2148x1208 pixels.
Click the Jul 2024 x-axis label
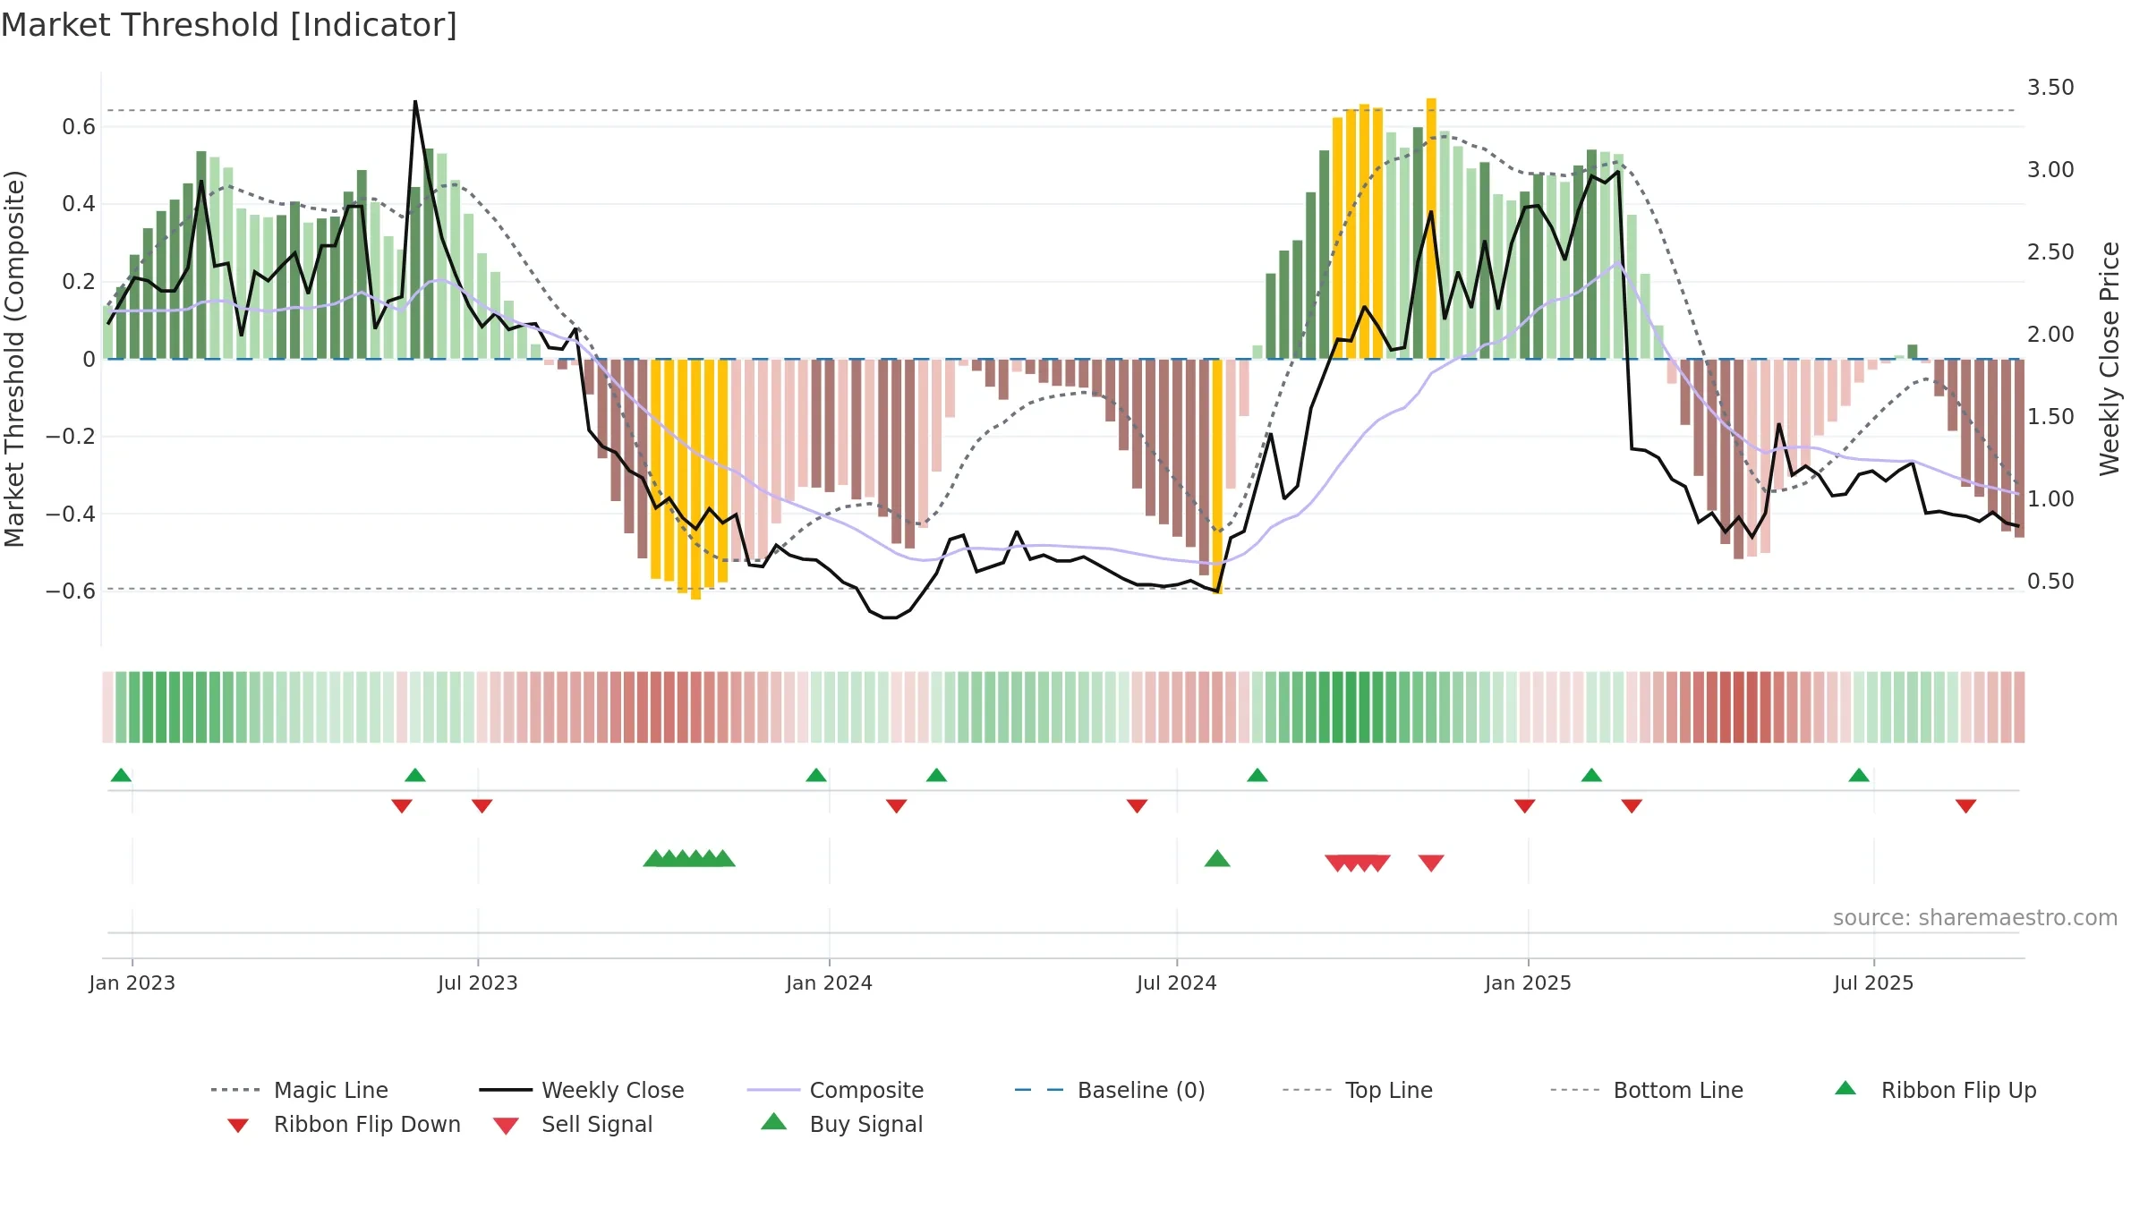pos(1177,983)
